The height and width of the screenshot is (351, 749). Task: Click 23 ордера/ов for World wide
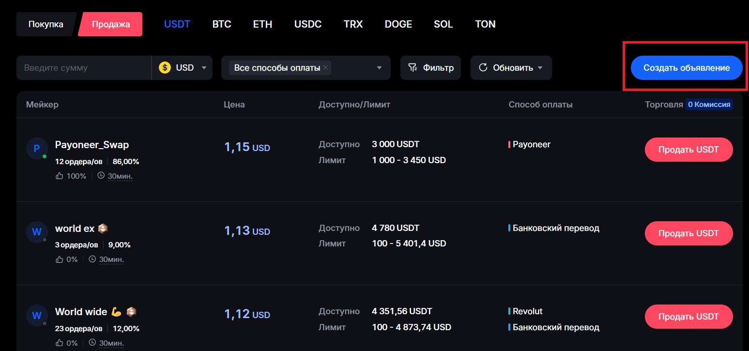79,329
